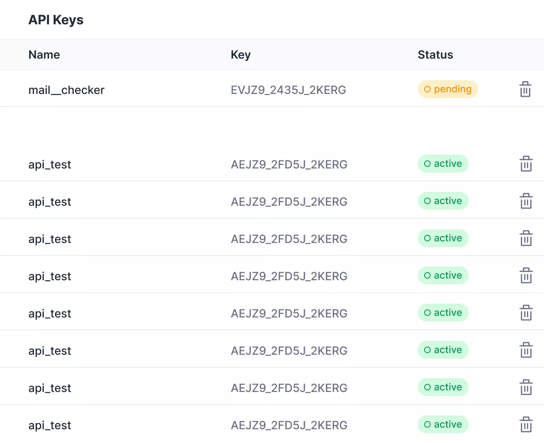Click trash icon for last api_test row
Image resolution: width=544 pixels, height=443 pixels.
(526, 425)
